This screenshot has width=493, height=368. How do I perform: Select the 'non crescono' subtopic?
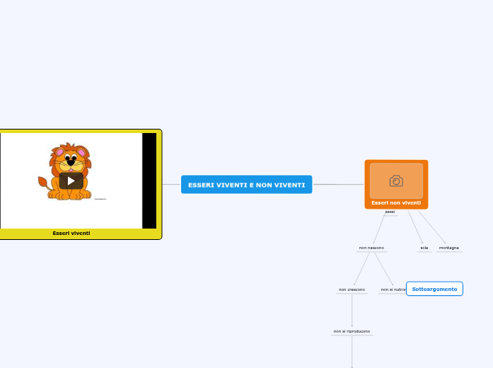352,289
